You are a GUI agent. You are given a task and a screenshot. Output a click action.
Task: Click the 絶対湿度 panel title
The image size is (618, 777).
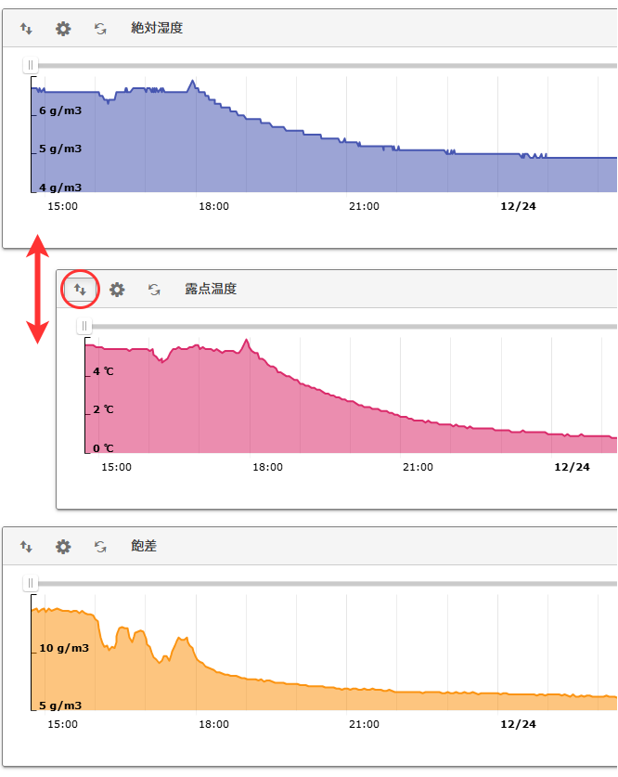(157, 28)
